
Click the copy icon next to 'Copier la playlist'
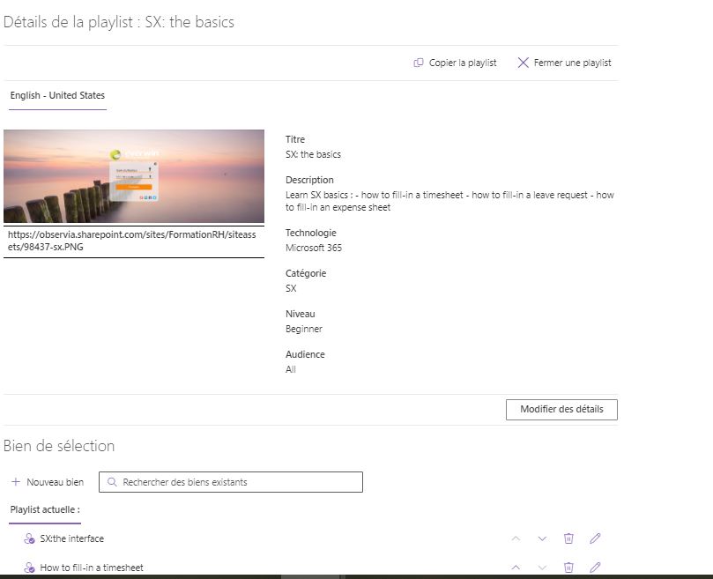coord(420,63)
